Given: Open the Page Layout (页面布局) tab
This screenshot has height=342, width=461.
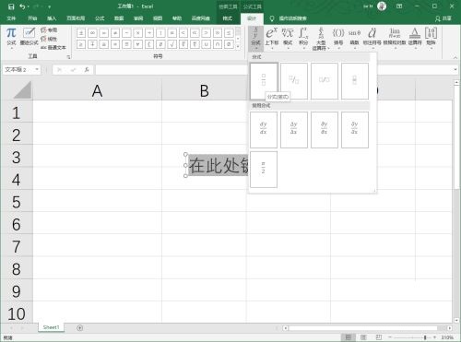Looking at the screenshot, I should (76, 18).
